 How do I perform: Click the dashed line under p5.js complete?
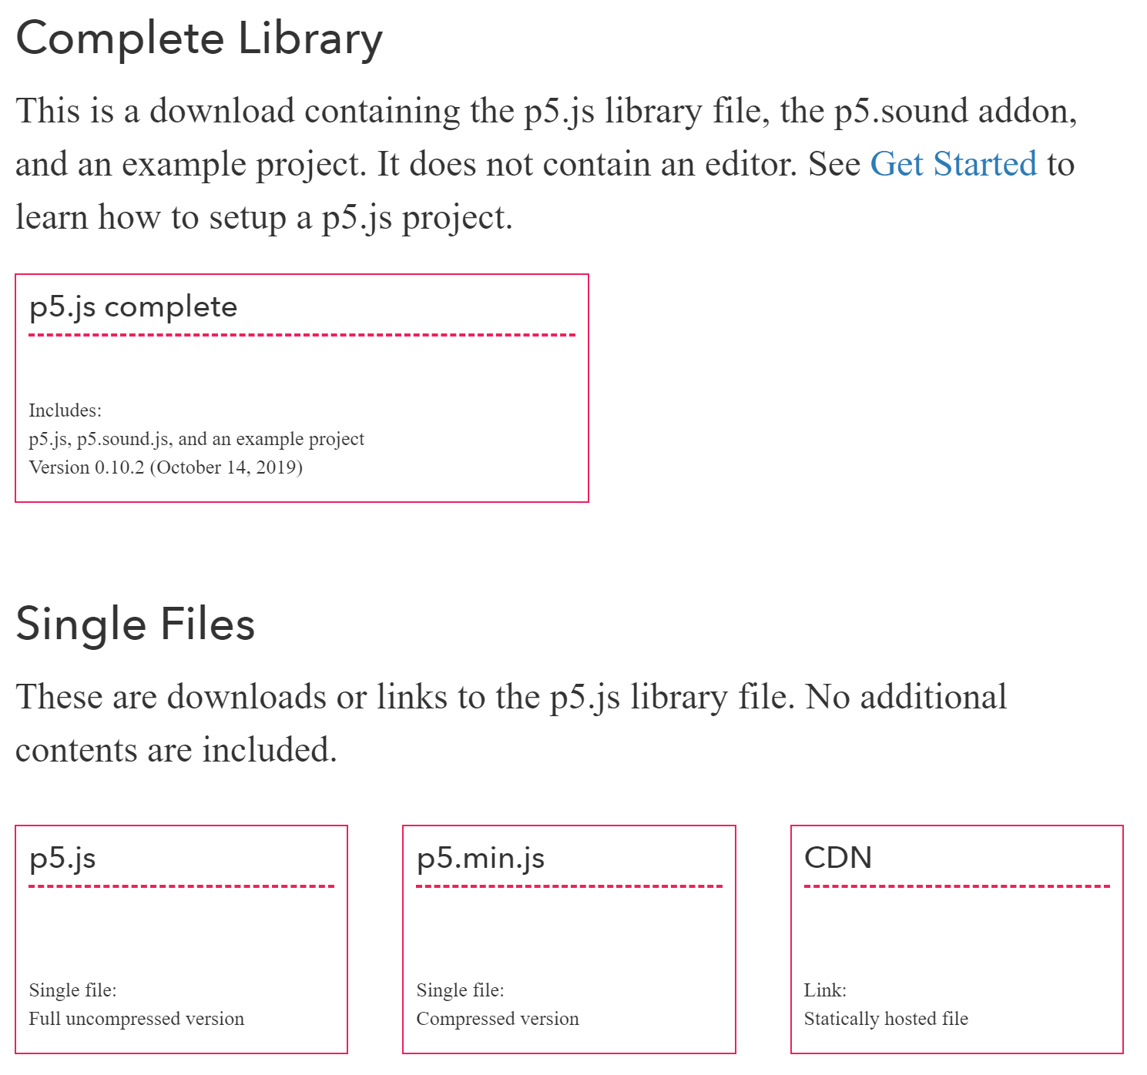[x=302, y=335]
